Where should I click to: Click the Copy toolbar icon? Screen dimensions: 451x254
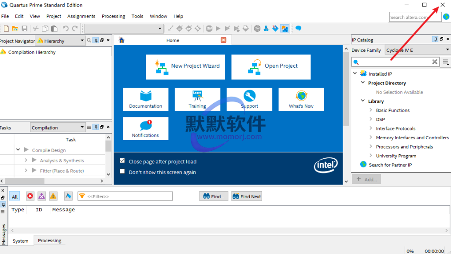pos(45,29)
